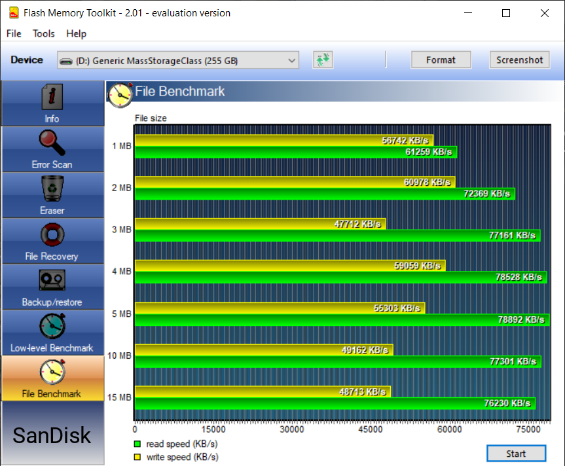
Task: Select the Backup/restore tape icon
Action: click(x=52, y=280)
